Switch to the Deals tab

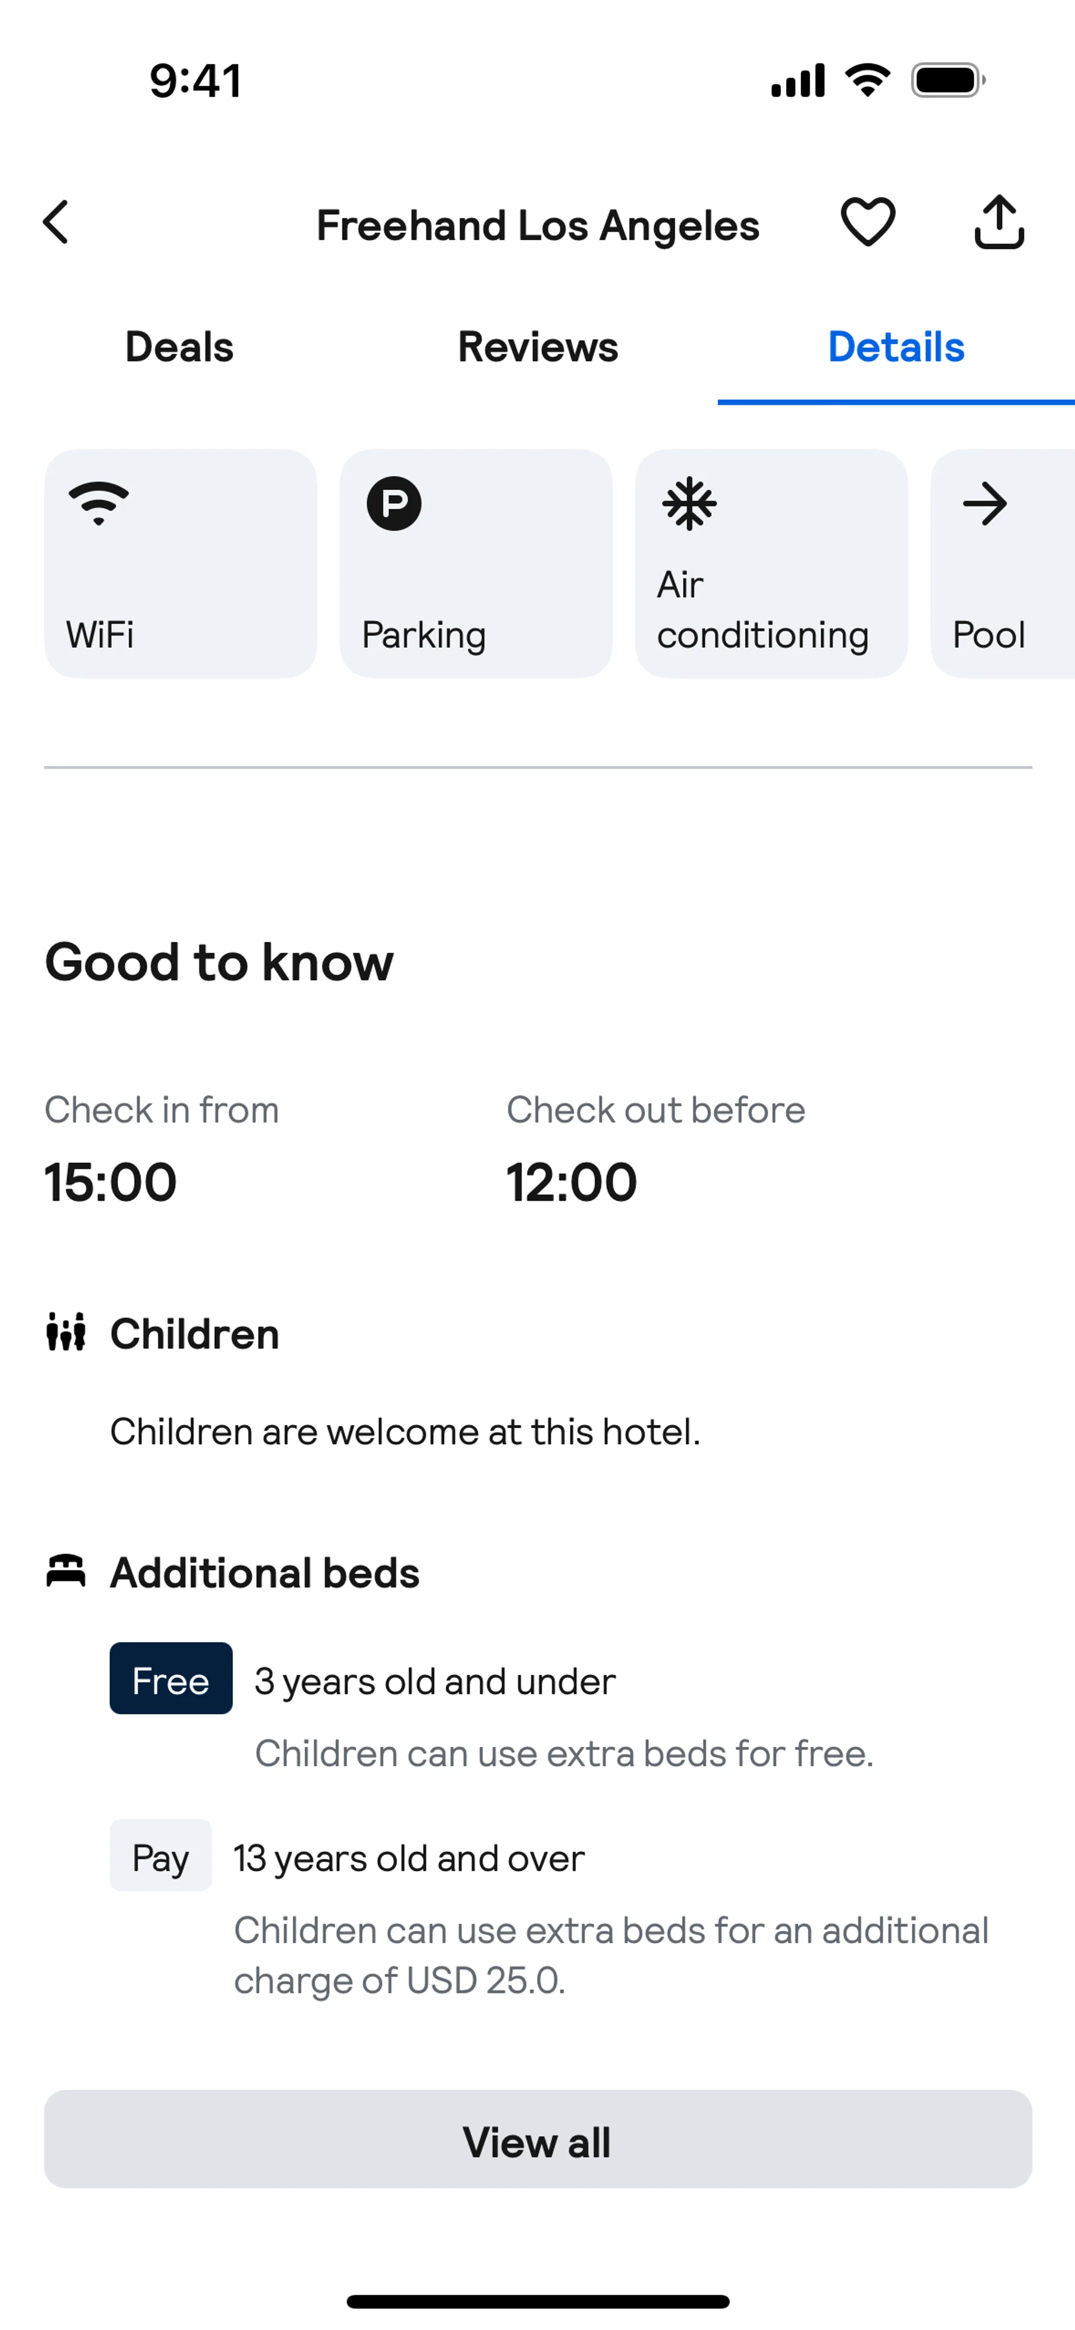pos(179,347)
